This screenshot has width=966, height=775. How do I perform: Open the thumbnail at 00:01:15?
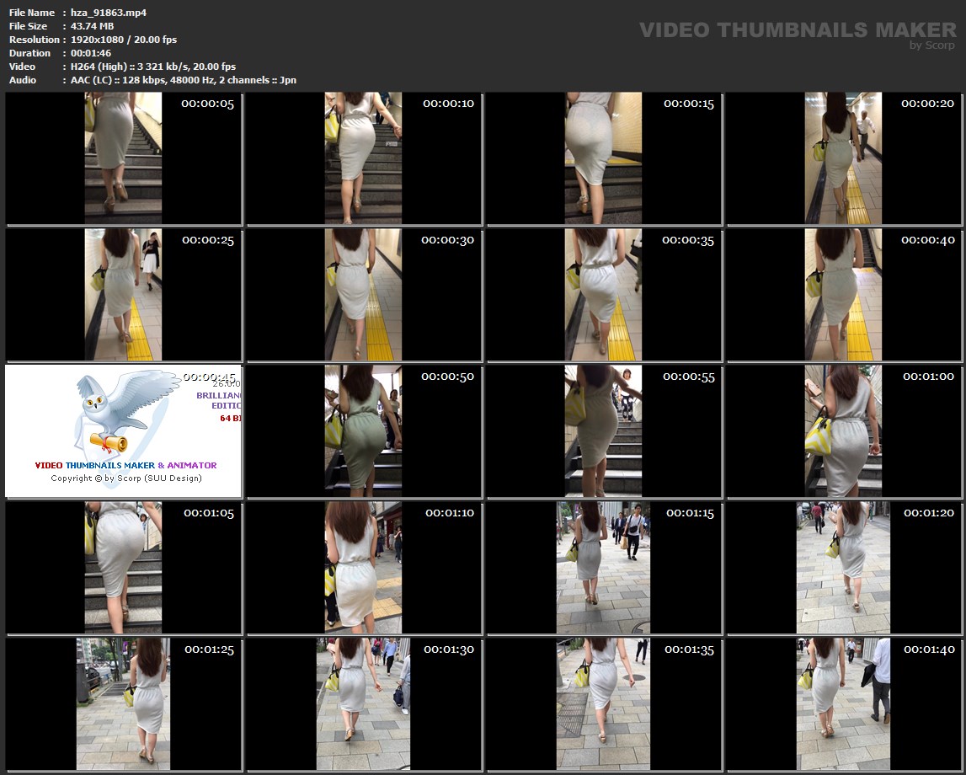603,568
